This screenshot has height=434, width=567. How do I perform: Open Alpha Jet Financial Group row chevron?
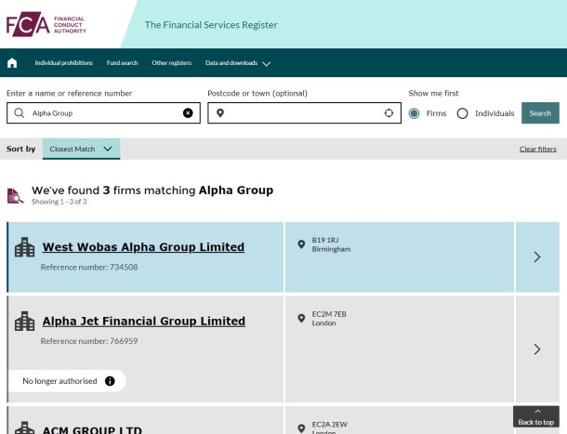537,349
